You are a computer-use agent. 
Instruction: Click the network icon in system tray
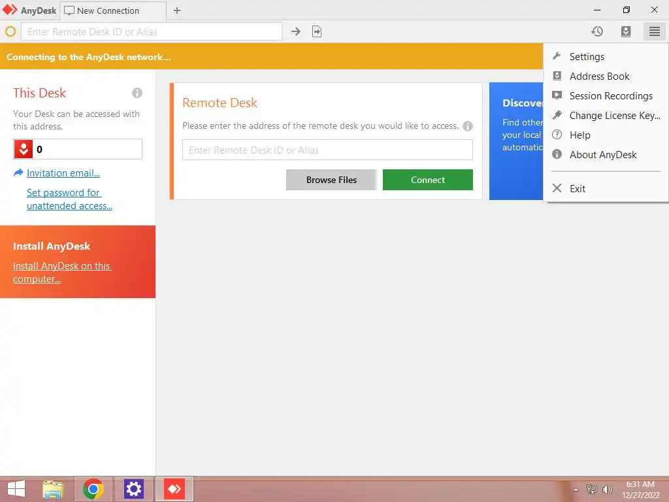[x=591, y=489]
